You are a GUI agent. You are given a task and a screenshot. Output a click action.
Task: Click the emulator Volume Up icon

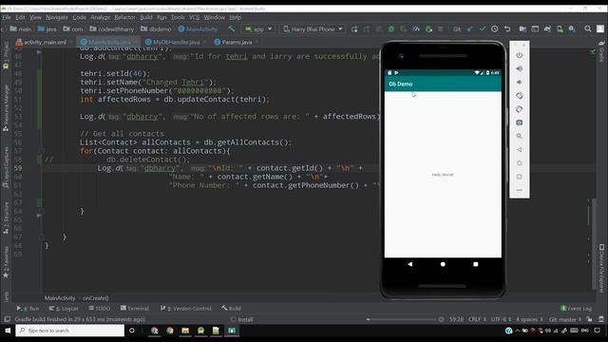click(520, 68)
